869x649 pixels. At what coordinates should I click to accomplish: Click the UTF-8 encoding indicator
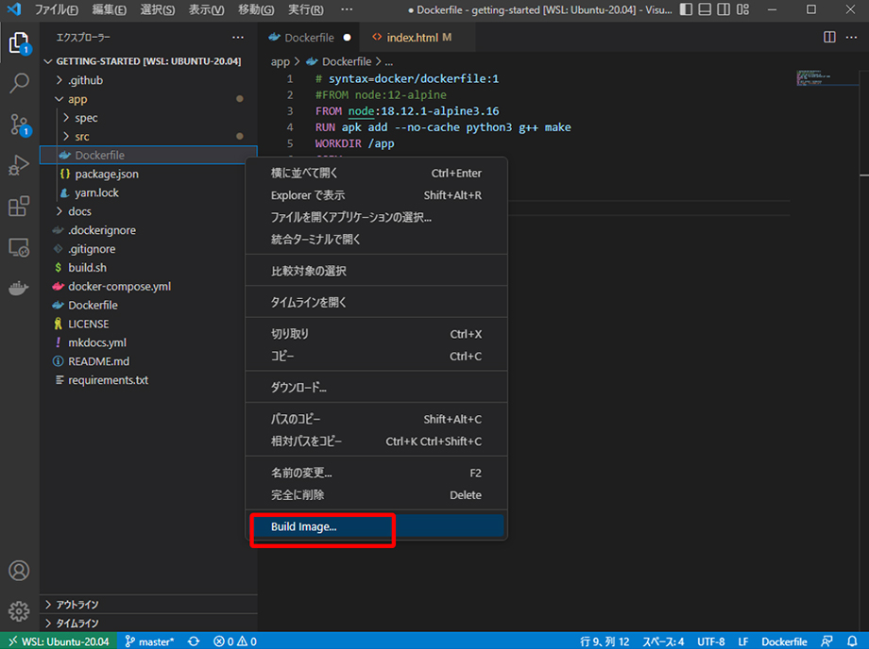[x=711, y=641]
